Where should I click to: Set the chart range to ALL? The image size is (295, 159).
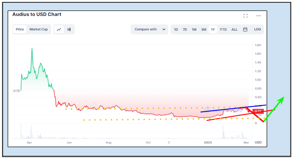pos(234,30)
